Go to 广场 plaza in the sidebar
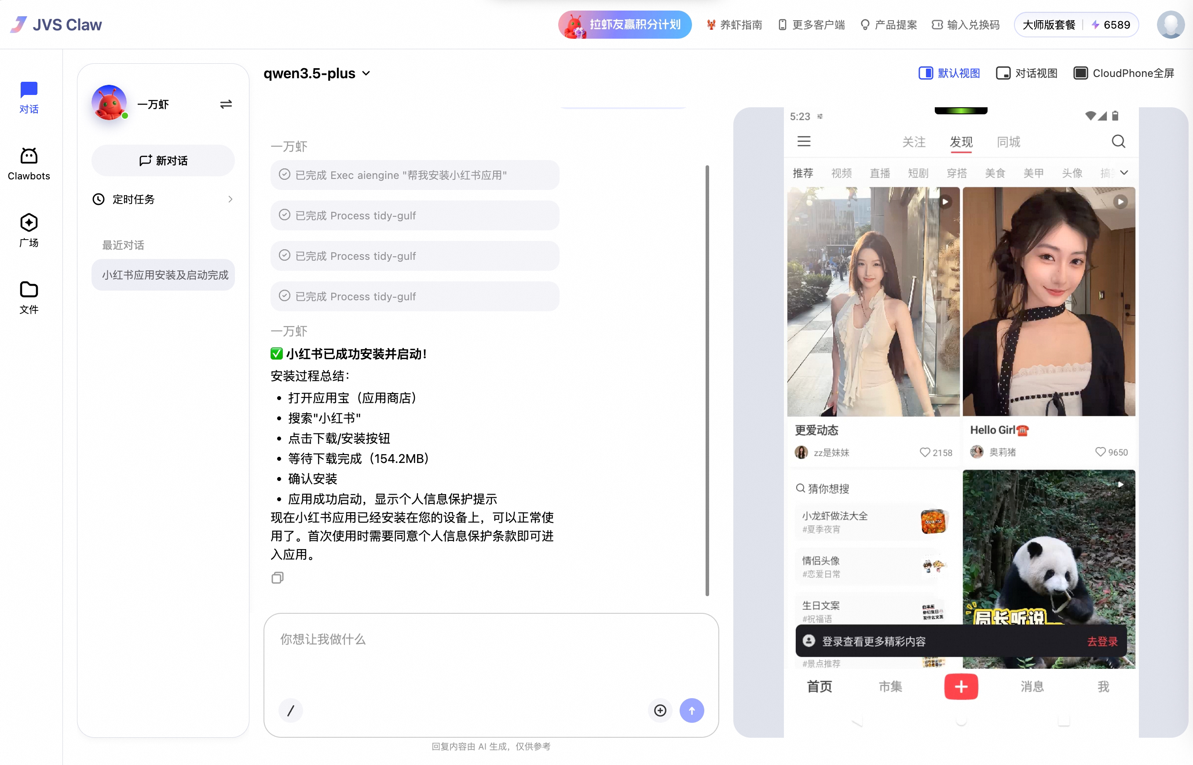 [29, 231]
